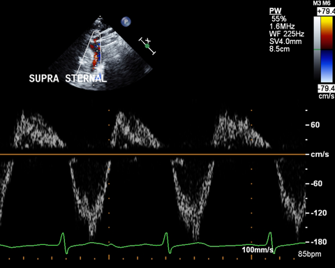Click the 55% gain readout
This screenshot has height=268, width=335.
[x=279, y=19]
